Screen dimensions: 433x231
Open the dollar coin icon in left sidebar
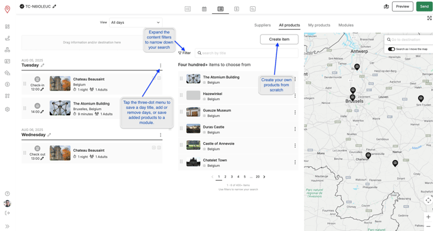point(8,84)
